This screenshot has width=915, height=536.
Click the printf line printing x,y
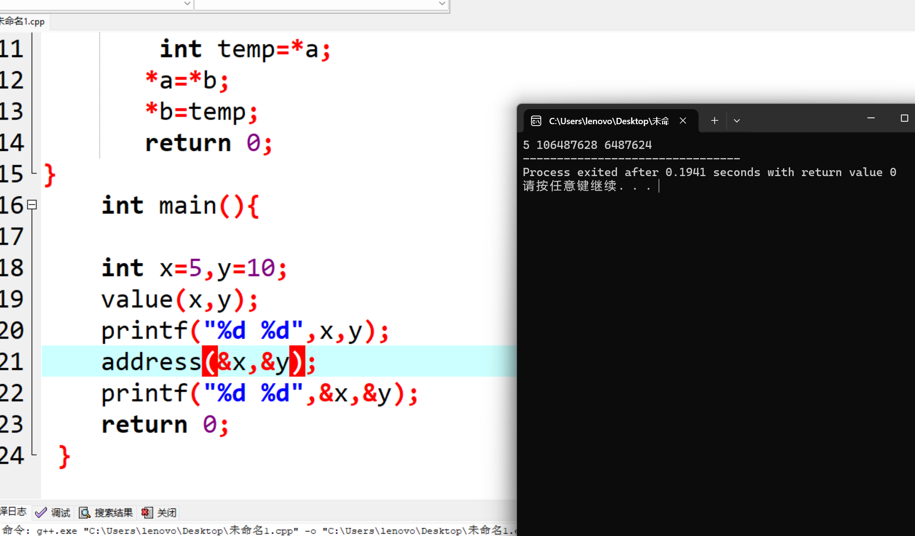click(x=245, y=331)
